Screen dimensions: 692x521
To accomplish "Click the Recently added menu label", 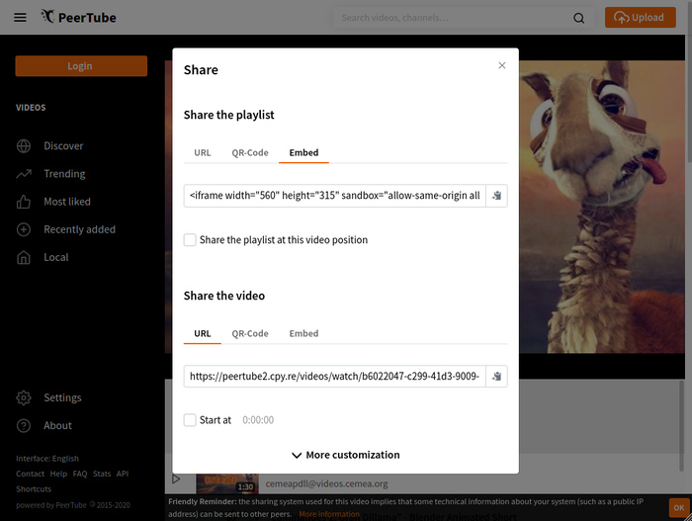I will tap(79, 229).
